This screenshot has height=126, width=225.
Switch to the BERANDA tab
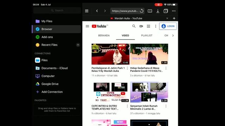[x=104, y=36]
